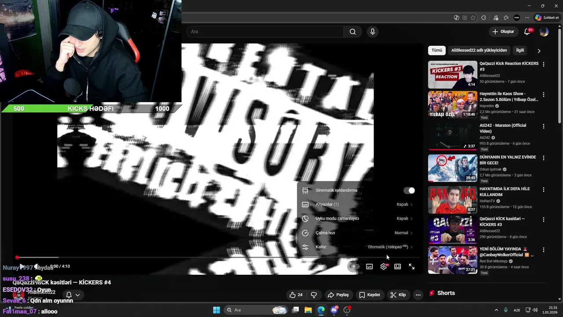Open Sohbet et Copilot chat button
The height and width of the screenshot is (317, 563).
click(547, 18)
